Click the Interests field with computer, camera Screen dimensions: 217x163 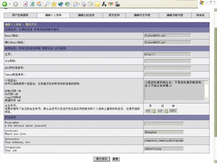click(x=164, y=141)
